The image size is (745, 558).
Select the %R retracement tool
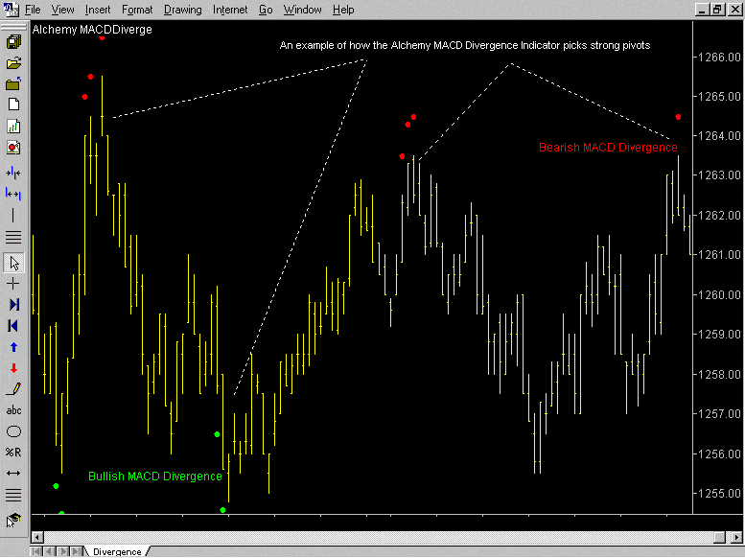(x=13, y=453)
